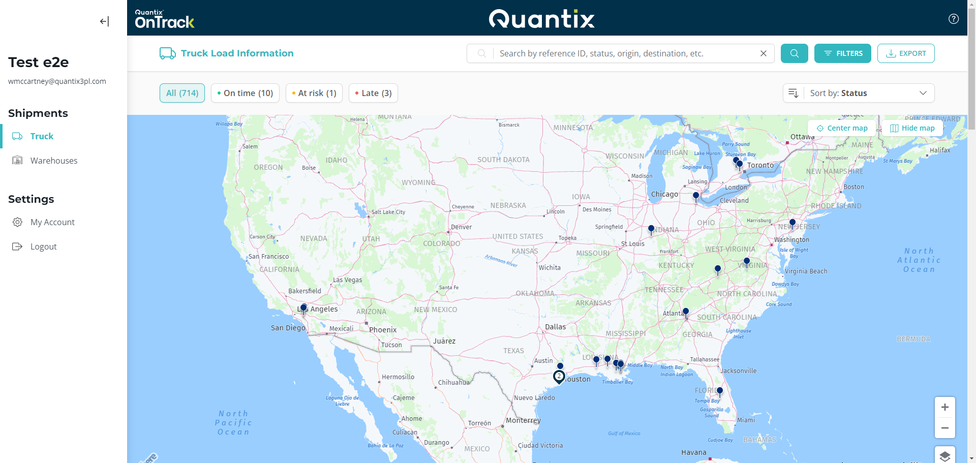Enable the Late shipments filter

click(x=373, y=93)
